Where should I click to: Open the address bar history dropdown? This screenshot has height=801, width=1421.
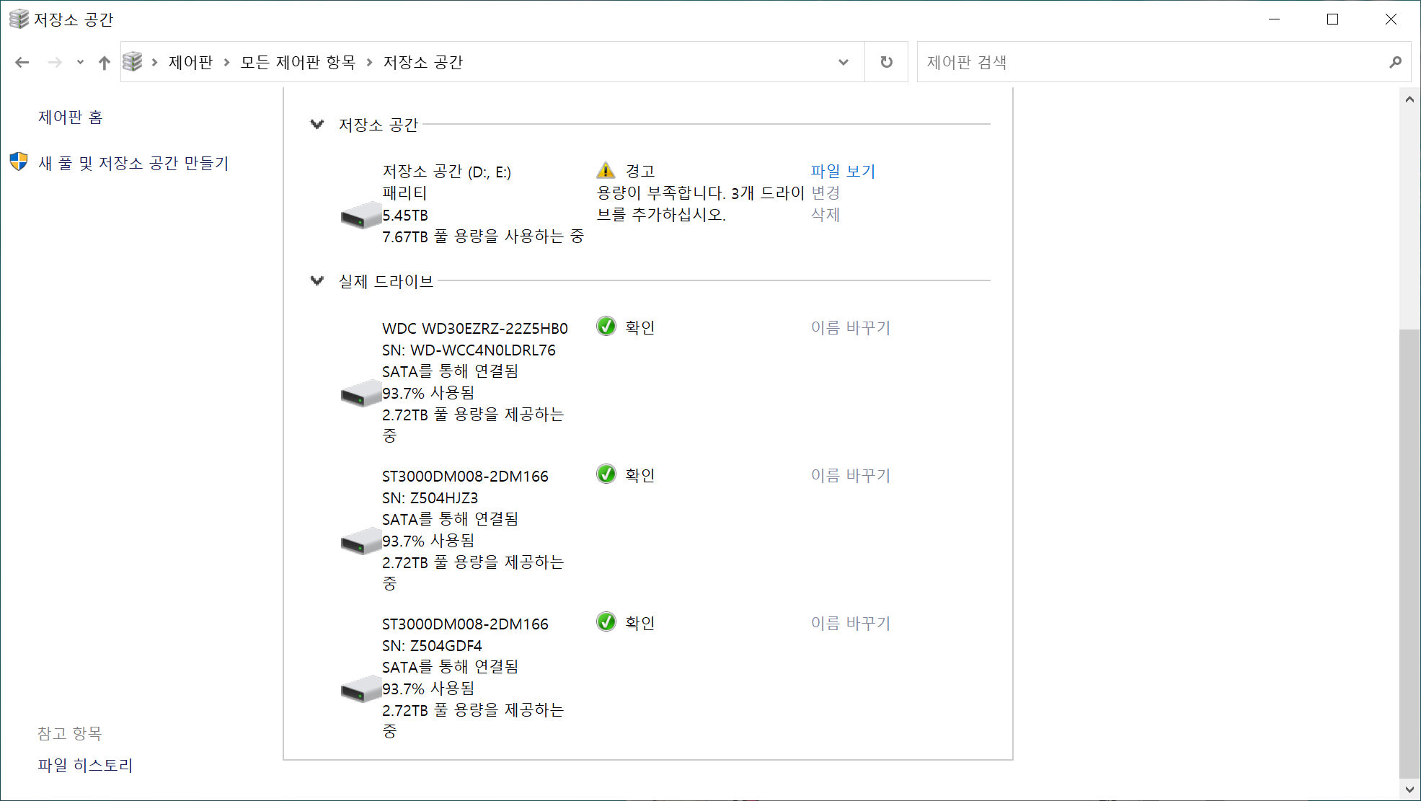(843, 63)
